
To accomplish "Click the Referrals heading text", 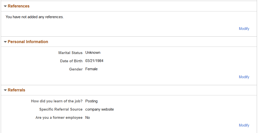I will pyautogui.click(x=17, y=90).
